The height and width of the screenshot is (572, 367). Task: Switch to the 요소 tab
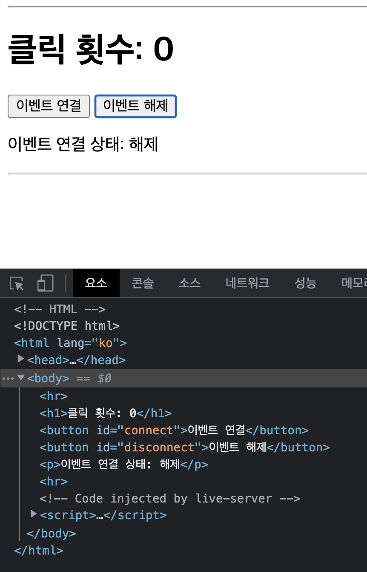click(96, 283)
